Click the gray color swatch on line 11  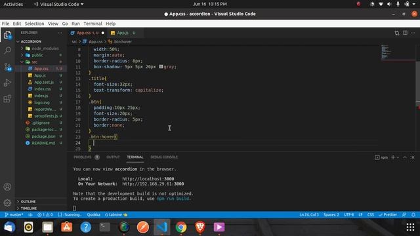coord(161,67)
